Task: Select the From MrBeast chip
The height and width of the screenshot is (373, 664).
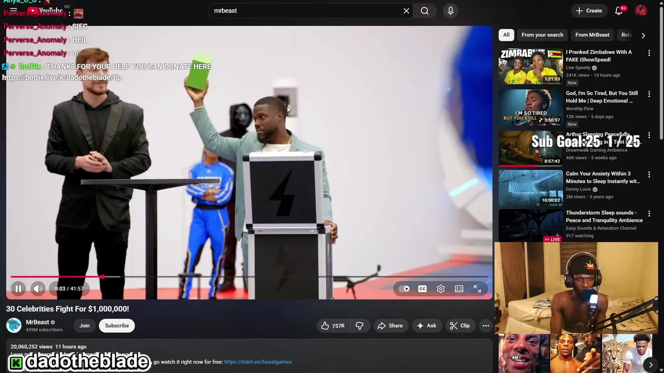Action: tap(592, 35)
